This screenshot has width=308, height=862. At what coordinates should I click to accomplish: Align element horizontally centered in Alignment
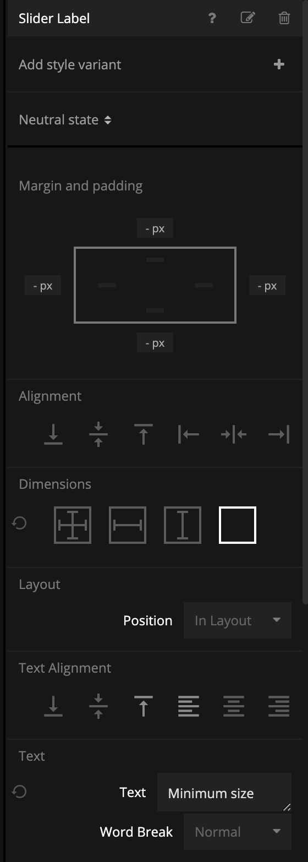pyautogui.click(x=234, y=434)
